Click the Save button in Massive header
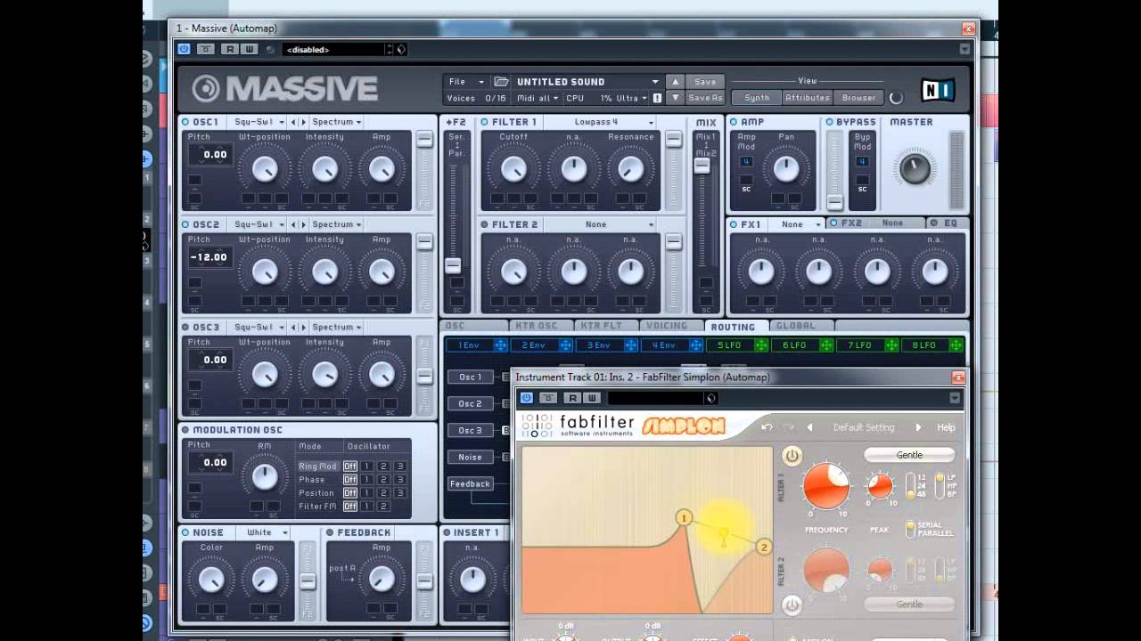The height and width of the screenshot is (641, 1141). click(x=704, y=81)
